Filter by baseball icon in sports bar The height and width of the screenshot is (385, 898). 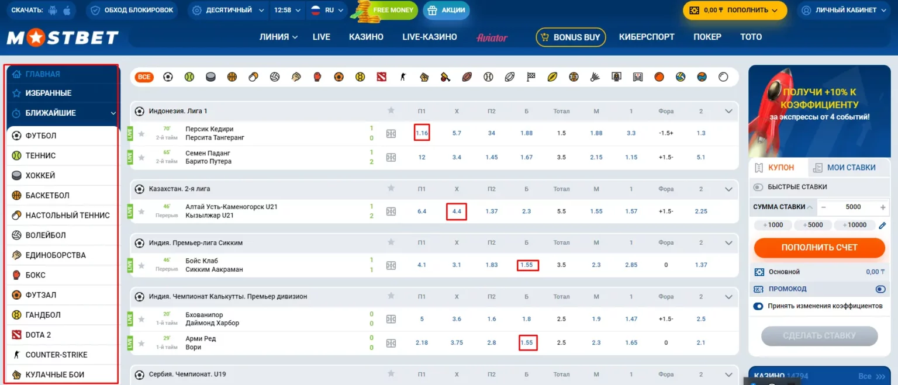point(488,77)
